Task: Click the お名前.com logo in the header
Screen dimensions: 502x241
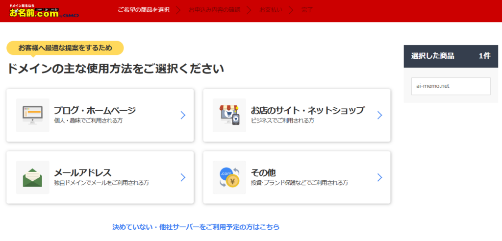Action: 44,11
